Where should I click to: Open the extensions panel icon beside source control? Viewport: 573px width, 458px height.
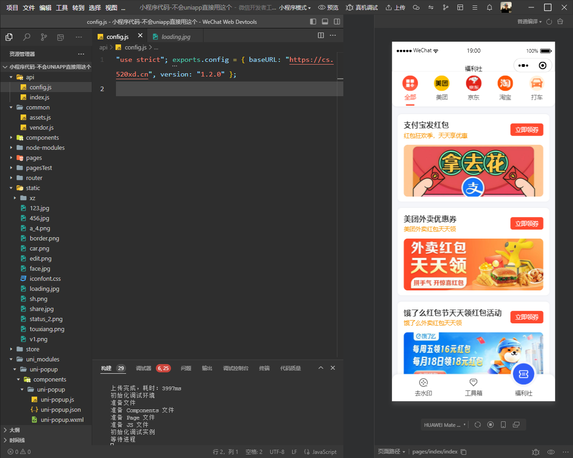61,37
